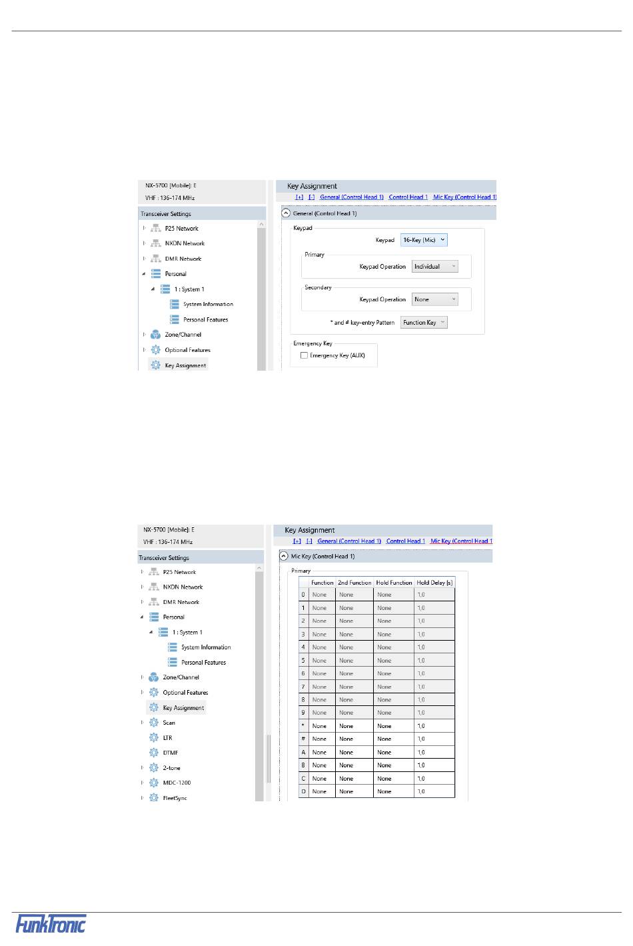Select the MDC-1200 gear icon

154,783
